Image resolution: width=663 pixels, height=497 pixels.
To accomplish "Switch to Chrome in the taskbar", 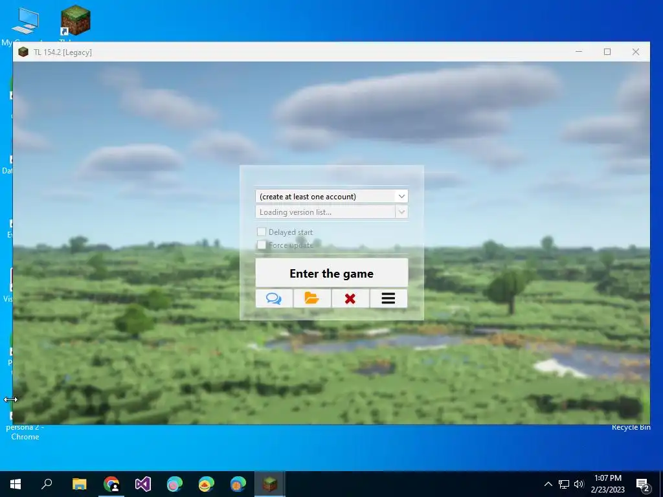I will (111, 484).
